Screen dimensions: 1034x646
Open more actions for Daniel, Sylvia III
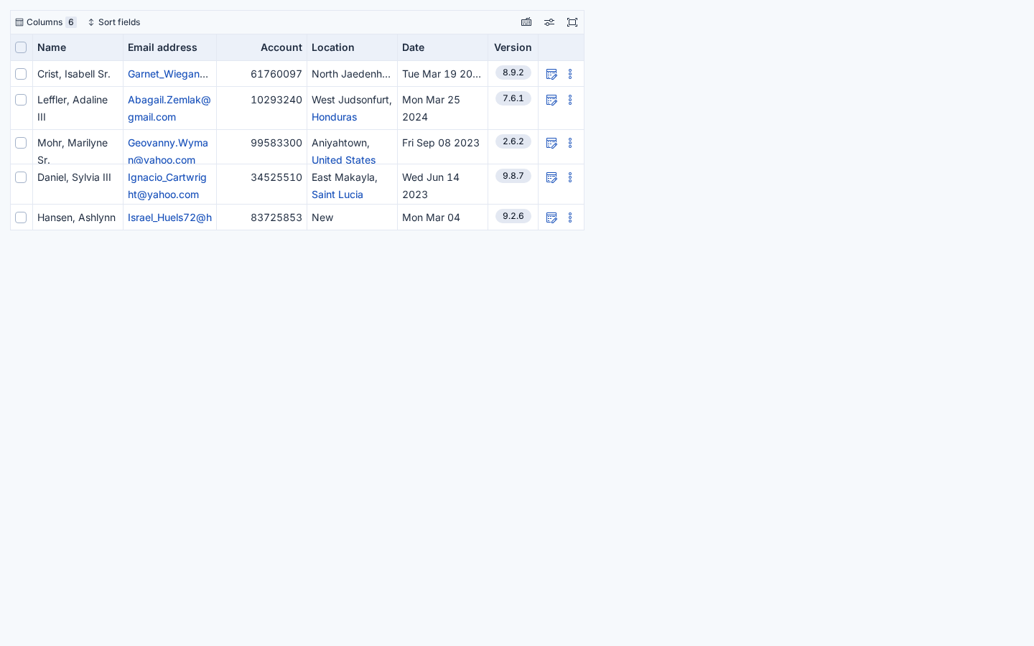(570, 177)
